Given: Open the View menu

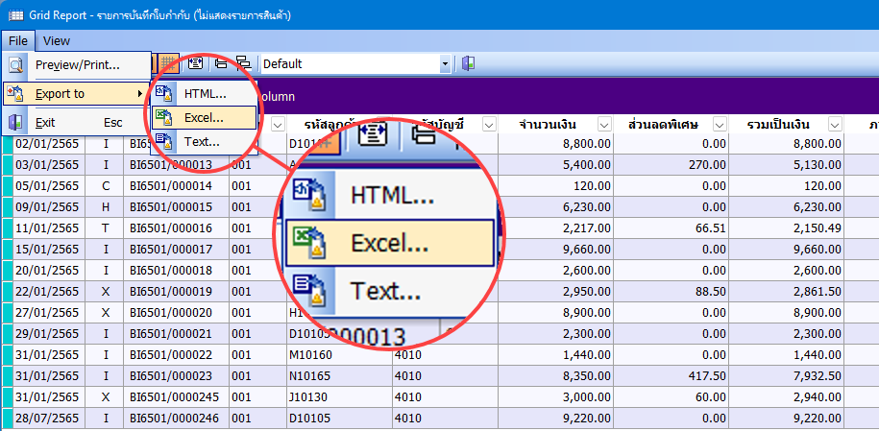Looking at the screenshot, I should pyautogui.click(x=57, y=40).
